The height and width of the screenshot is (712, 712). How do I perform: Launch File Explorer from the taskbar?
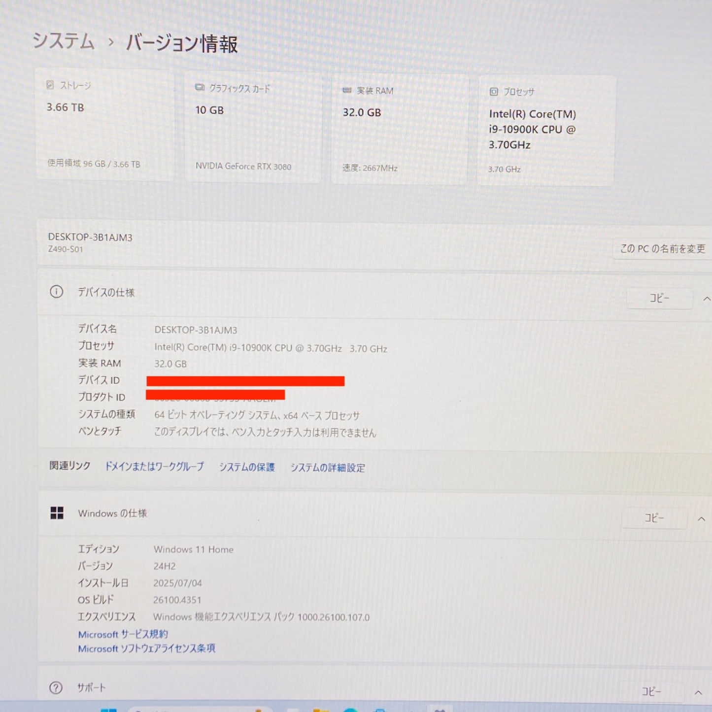click(320, 710)
